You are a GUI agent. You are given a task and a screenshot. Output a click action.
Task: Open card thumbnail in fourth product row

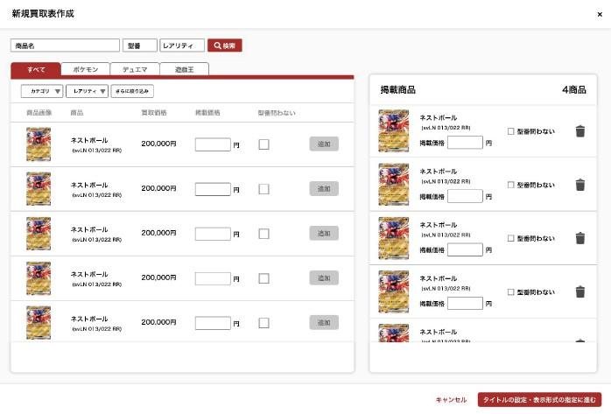coord(39,278)
